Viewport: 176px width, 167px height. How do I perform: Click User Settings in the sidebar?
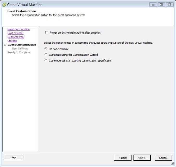pyautogui.click(x=20, y=49)
